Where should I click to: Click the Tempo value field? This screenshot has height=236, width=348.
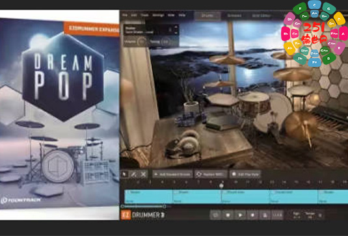click(x=310, y=215)
